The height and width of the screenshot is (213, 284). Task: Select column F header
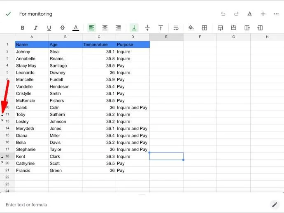point(200,37)
